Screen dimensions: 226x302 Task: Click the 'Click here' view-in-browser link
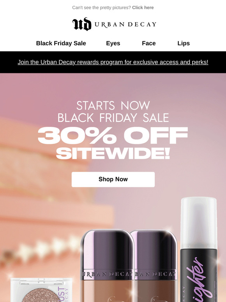click(x=143, y=7)
